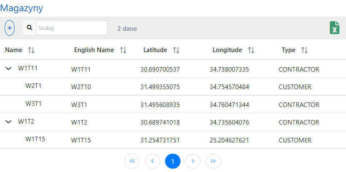Sort by Type column arrows
This screenshot has width=346, height=172.
(304, 50)
